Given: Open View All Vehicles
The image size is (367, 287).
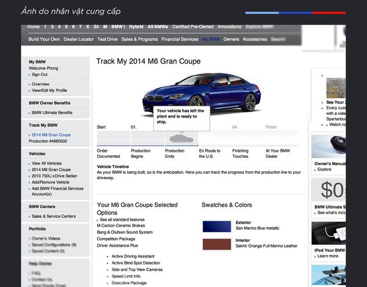Looking at the screenshot, I should pos(47,163).
